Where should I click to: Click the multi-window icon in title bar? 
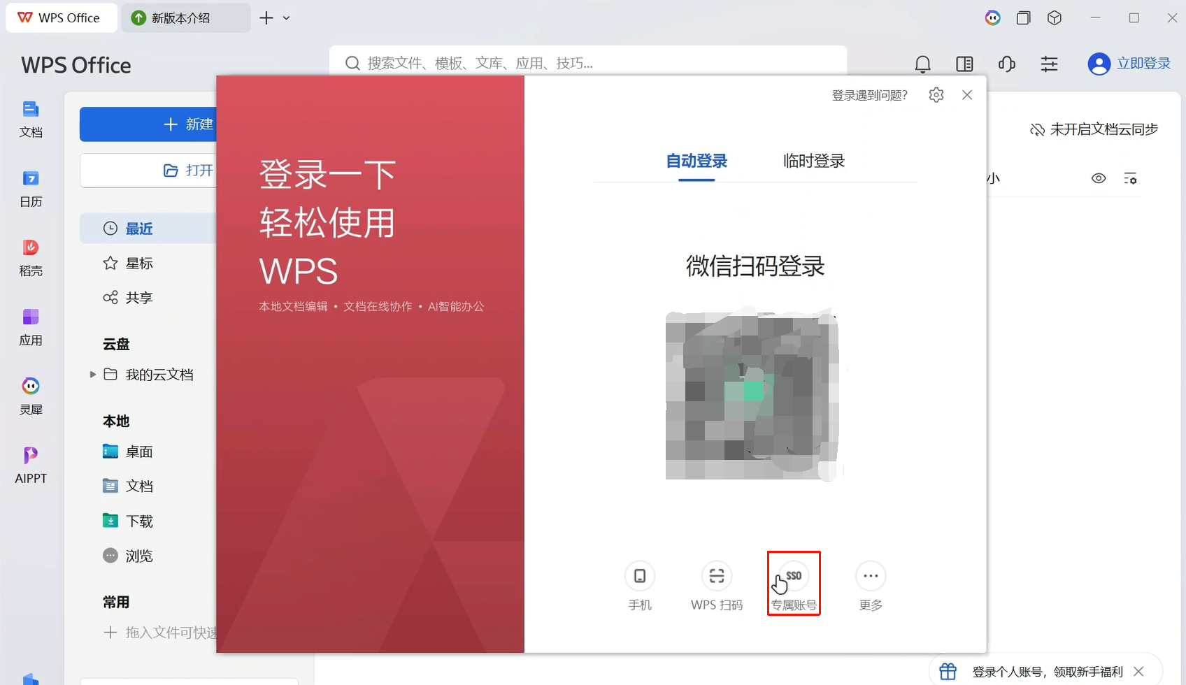click(x=1024, y=18)
